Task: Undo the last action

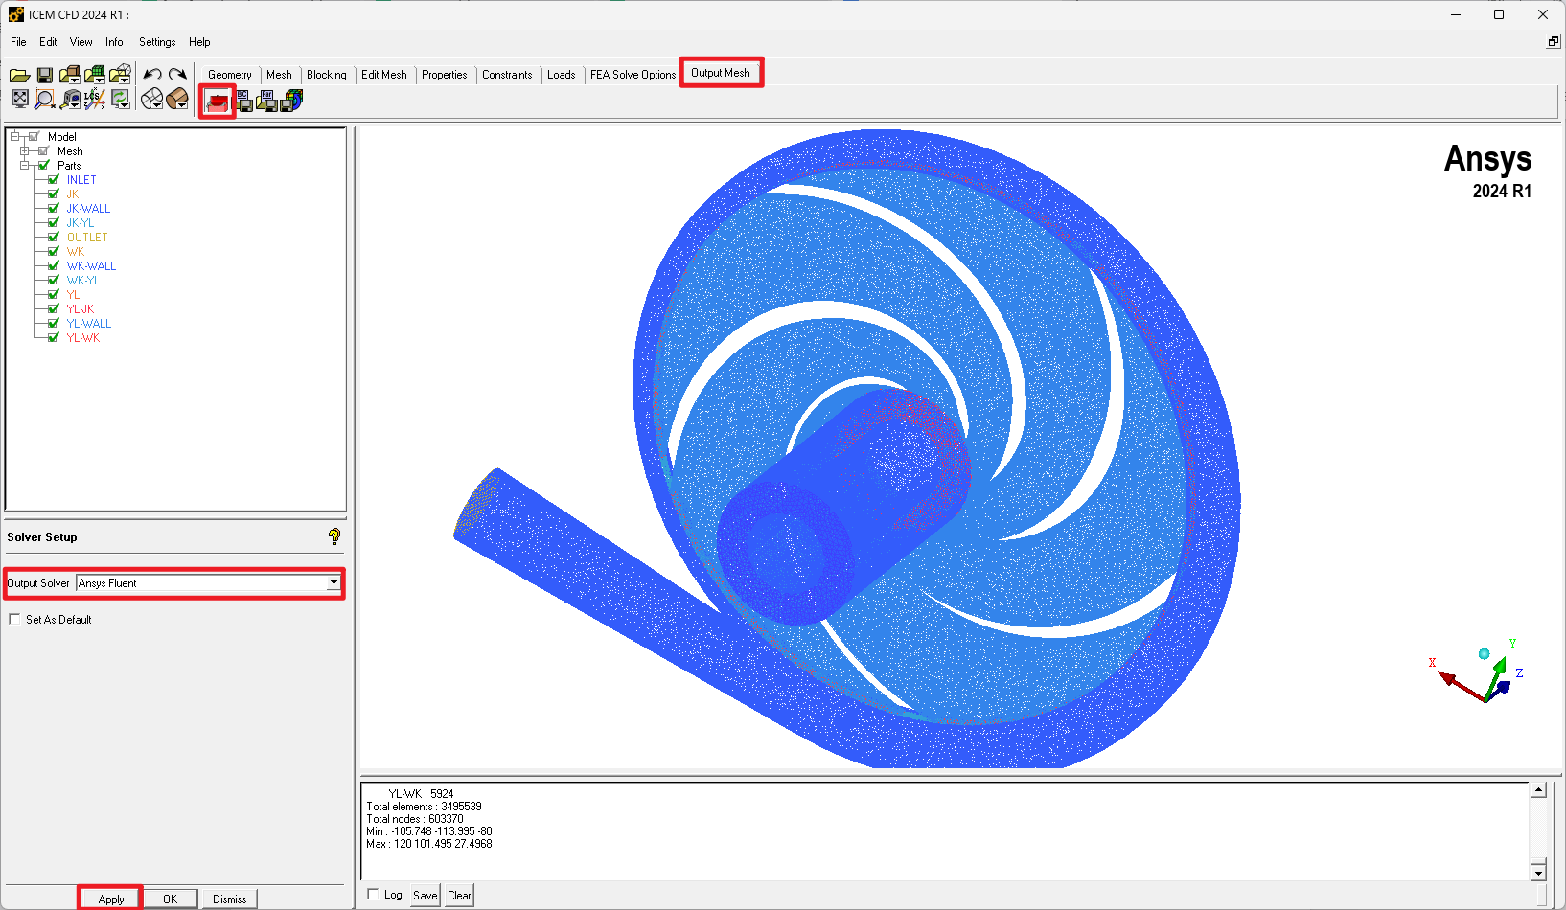Action: coord(152,74)
